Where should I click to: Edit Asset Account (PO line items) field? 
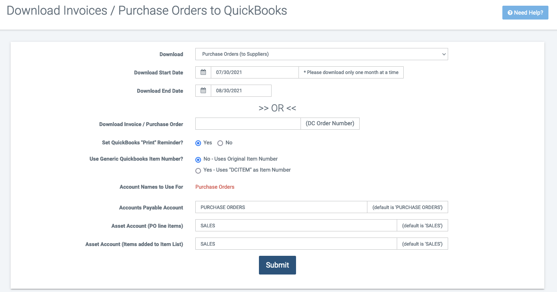tap(296, 226)
